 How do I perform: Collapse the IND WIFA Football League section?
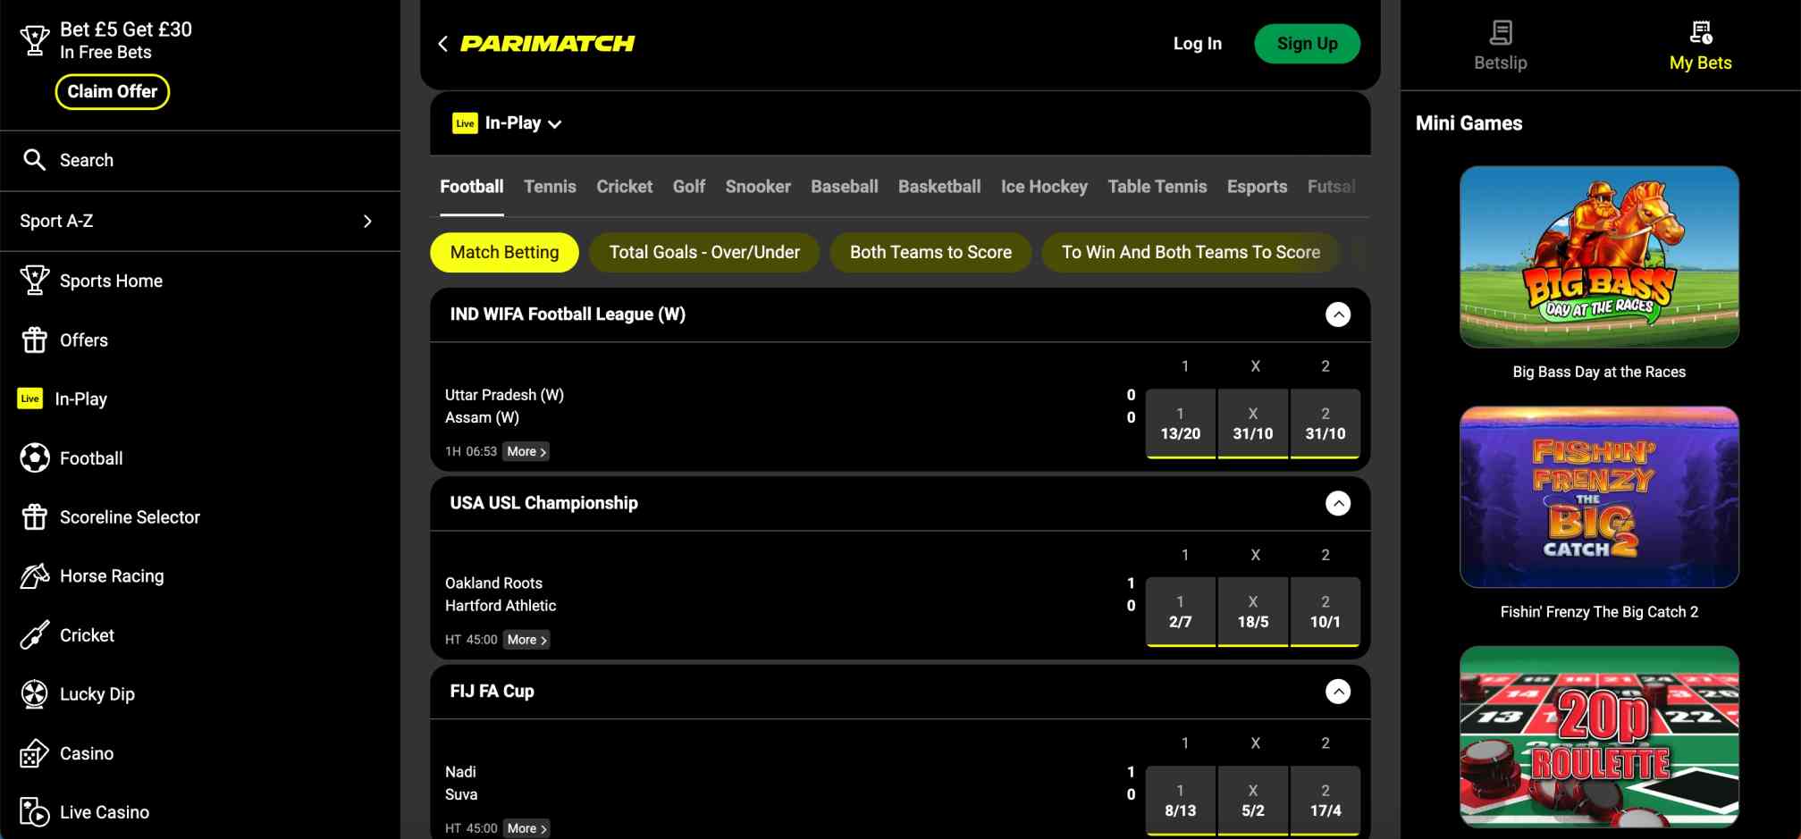click(1338, 314)
